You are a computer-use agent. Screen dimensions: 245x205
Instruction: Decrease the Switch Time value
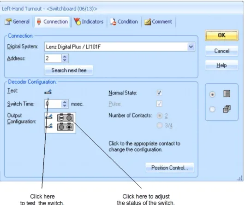[x=65, y=106]
